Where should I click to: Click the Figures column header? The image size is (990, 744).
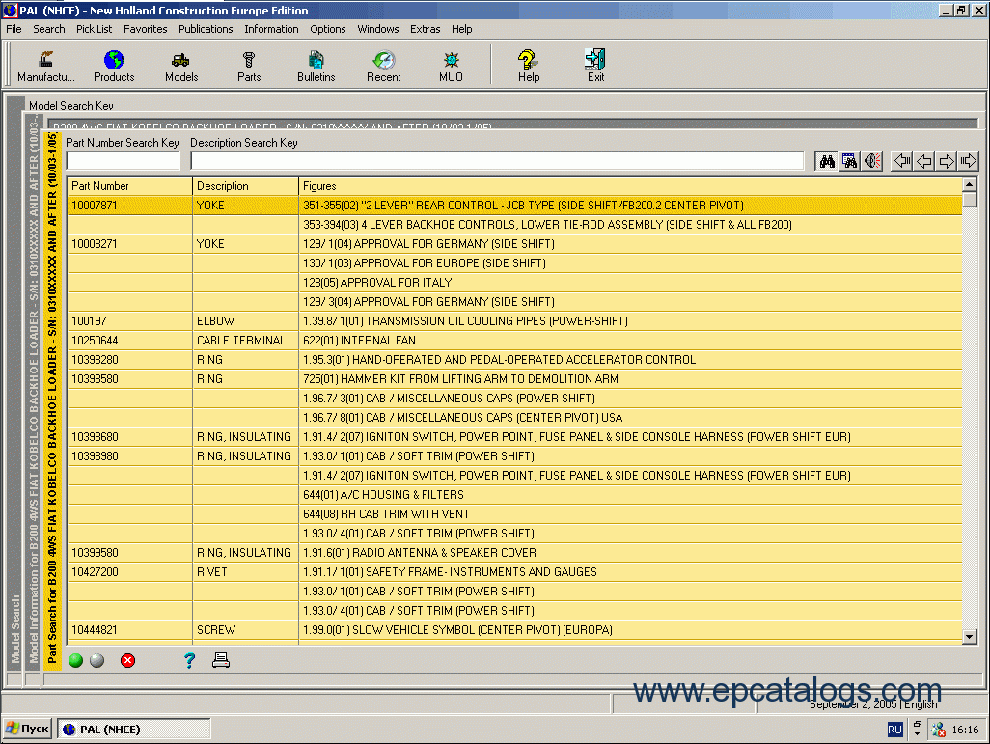pyautogui.click(x=630, y=186)
